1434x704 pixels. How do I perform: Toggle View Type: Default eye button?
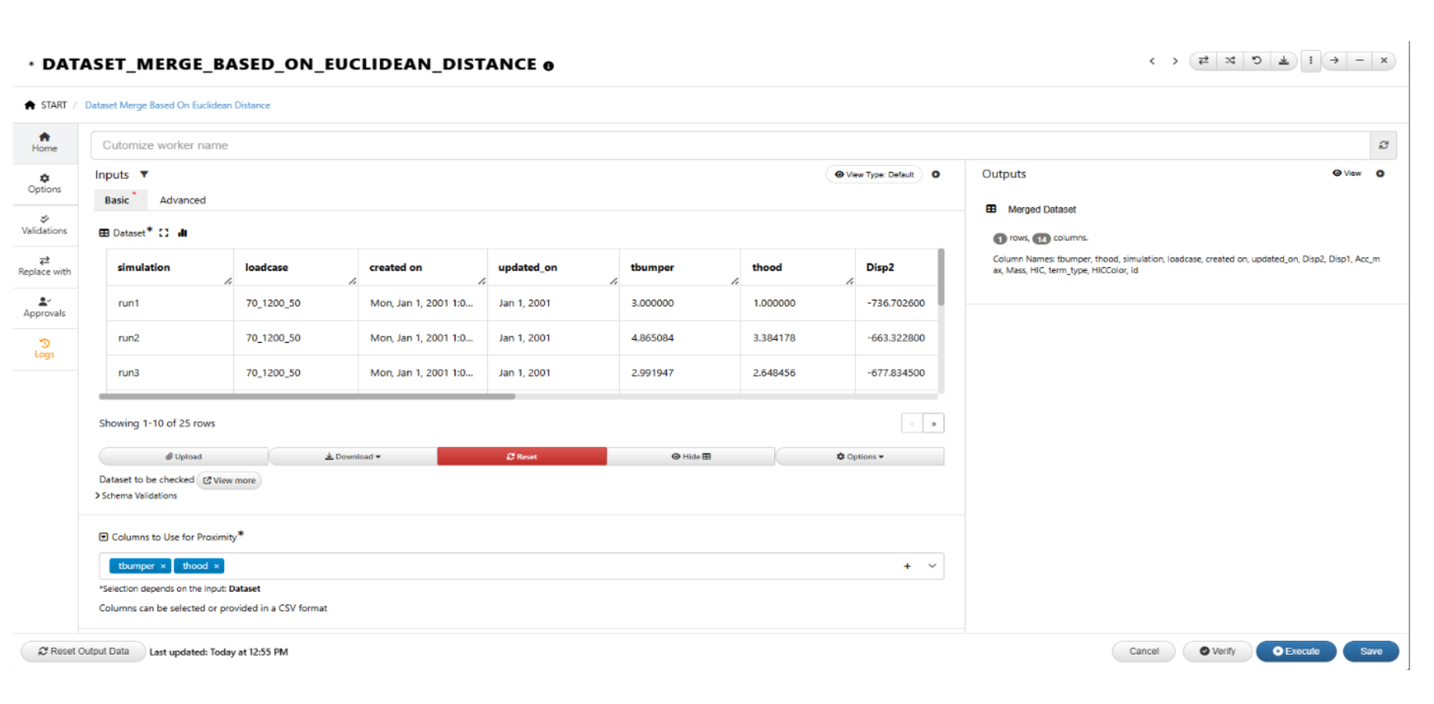tap(874, 175)
